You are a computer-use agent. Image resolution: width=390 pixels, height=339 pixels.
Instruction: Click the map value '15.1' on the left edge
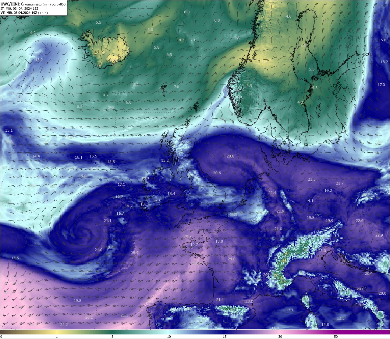9,130
